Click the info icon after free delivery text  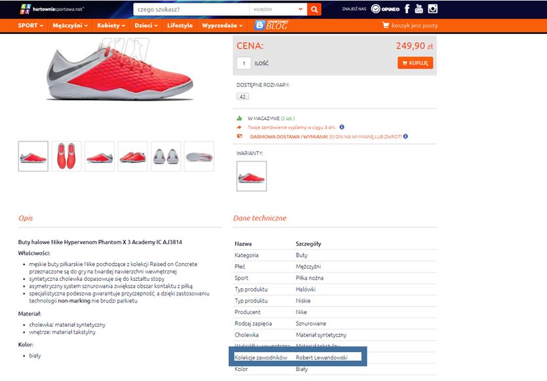(x=405, y=137)
